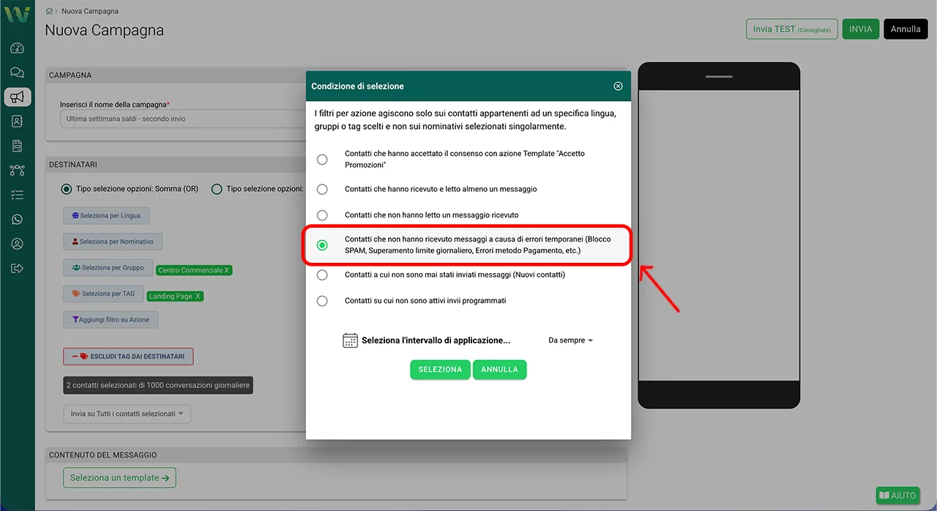
Task: Expand 'Invia su Tutti i contatti selezionati' dropdown
Action: pyautogui.click(x=127, y=414)
